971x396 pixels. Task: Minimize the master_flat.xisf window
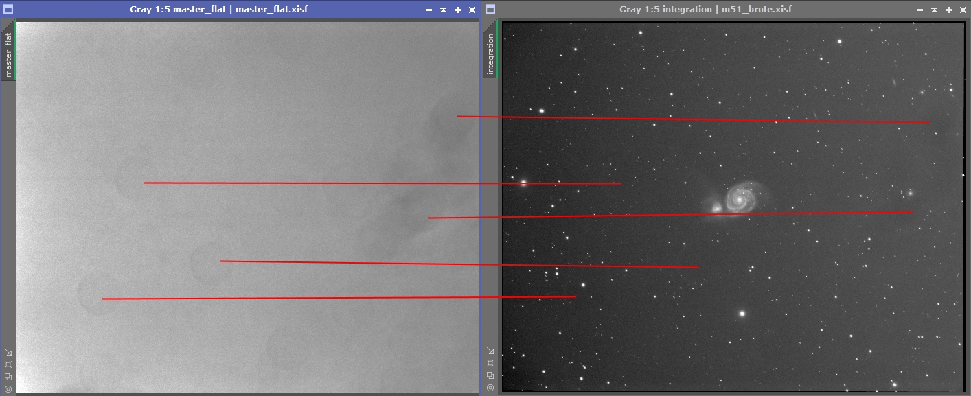[429, 10]
